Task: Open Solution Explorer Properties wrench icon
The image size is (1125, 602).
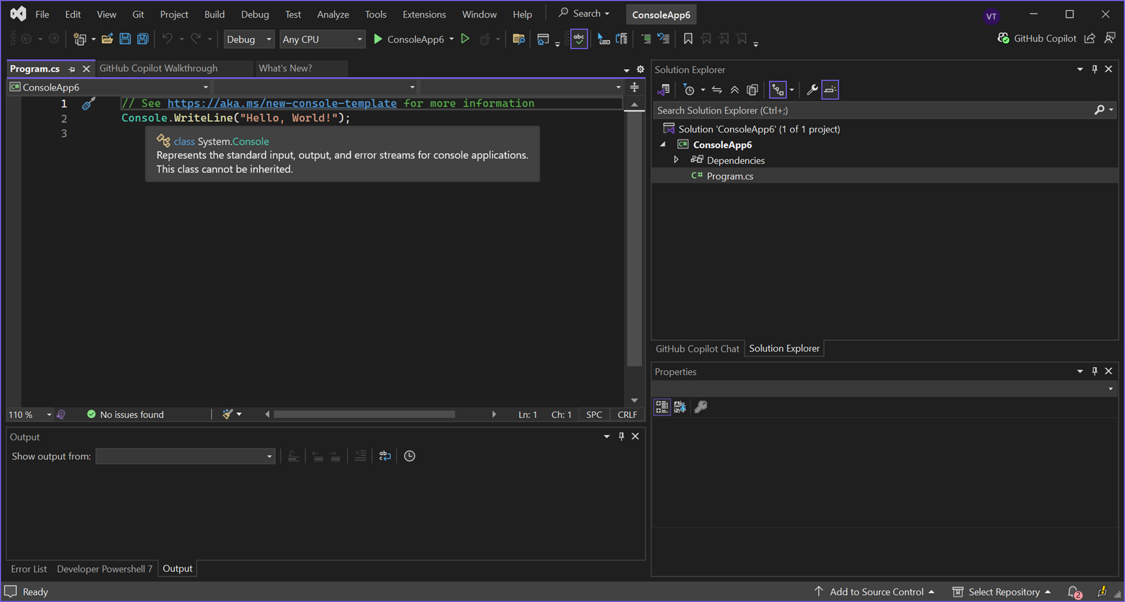Action: click(812, 89)
